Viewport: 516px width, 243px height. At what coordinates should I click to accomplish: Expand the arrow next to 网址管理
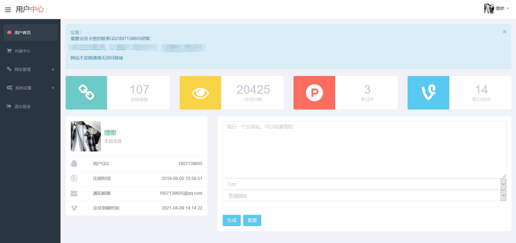click(x=53, y=70)
